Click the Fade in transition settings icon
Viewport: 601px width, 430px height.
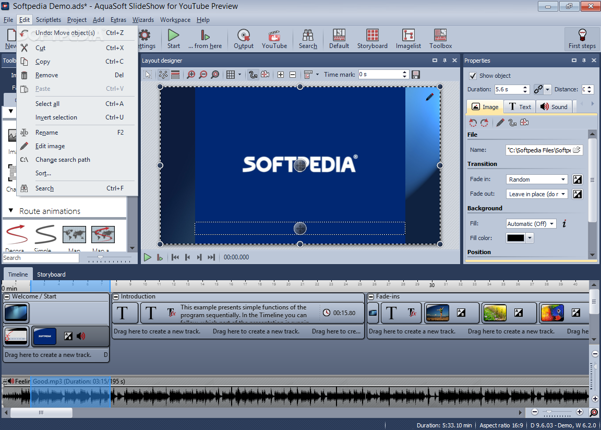coord(577,180)
